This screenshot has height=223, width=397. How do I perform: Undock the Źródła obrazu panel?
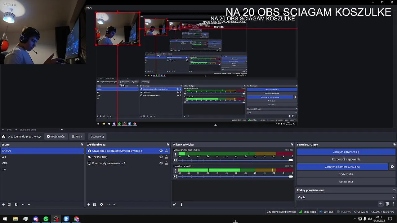[x=168, y=145]
